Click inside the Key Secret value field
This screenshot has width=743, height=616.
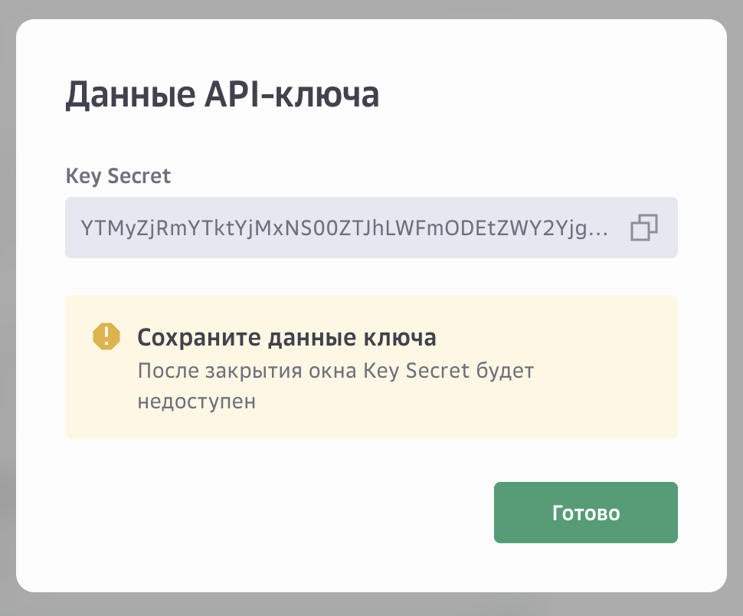pyautogui.click(x=345, y=228)
